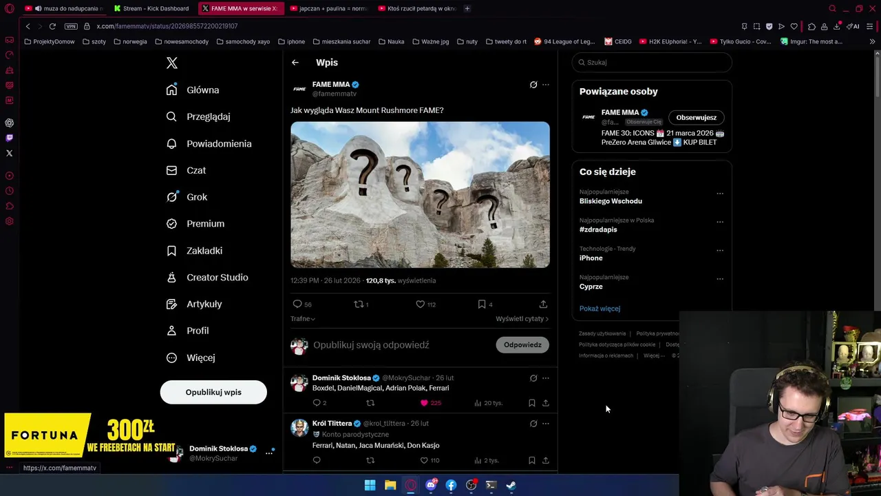Screen dimensions: 881x496
Task: Open ChatGPT in the Opera sidebar
Action: click(x=10, y=123)
